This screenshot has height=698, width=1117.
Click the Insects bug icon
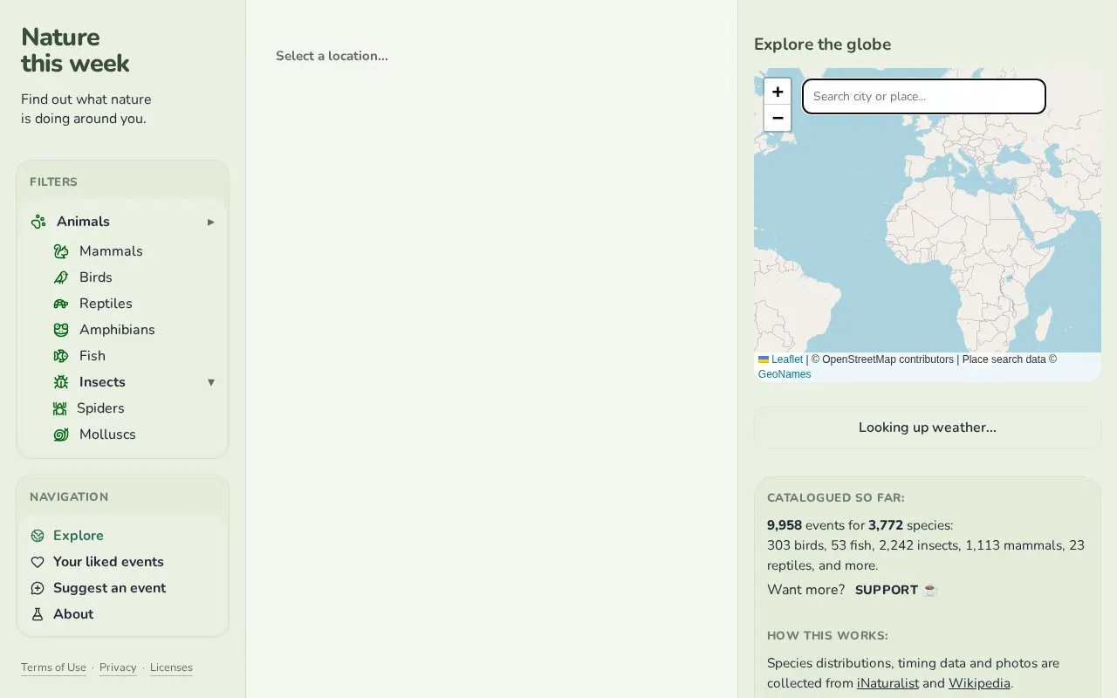tap(60, 382)
